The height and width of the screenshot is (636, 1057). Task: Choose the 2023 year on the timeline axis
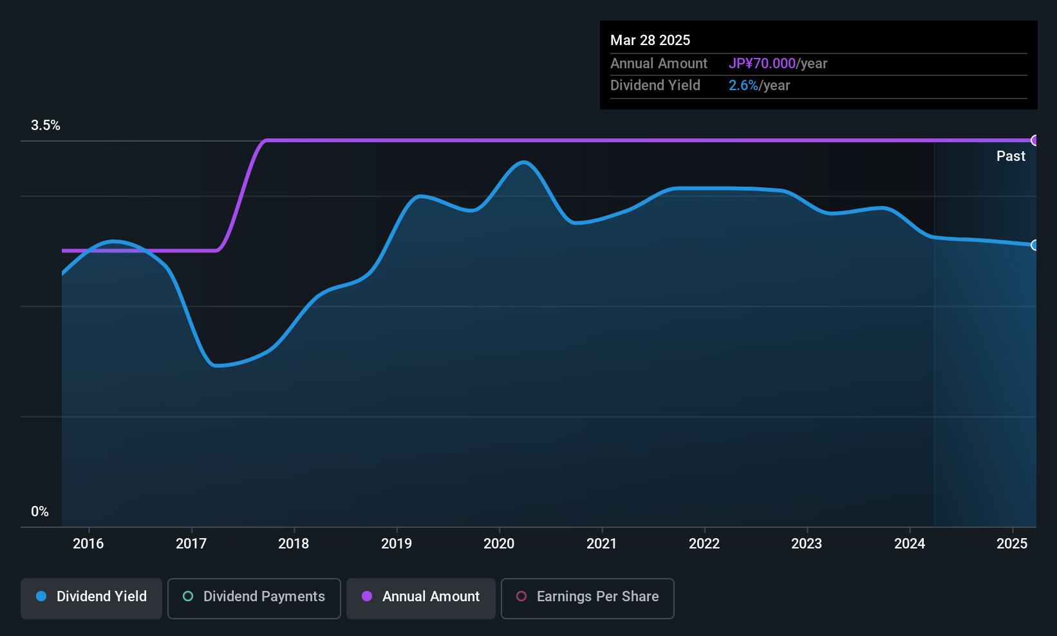pyautogui.click(x=807, y=544)
